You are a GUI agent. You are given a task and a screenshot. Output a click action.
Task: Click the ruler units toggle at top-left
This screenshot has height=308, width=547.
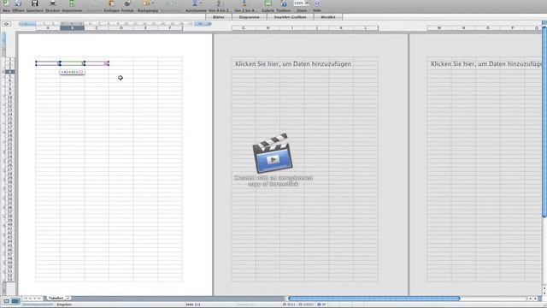[6, 24]
